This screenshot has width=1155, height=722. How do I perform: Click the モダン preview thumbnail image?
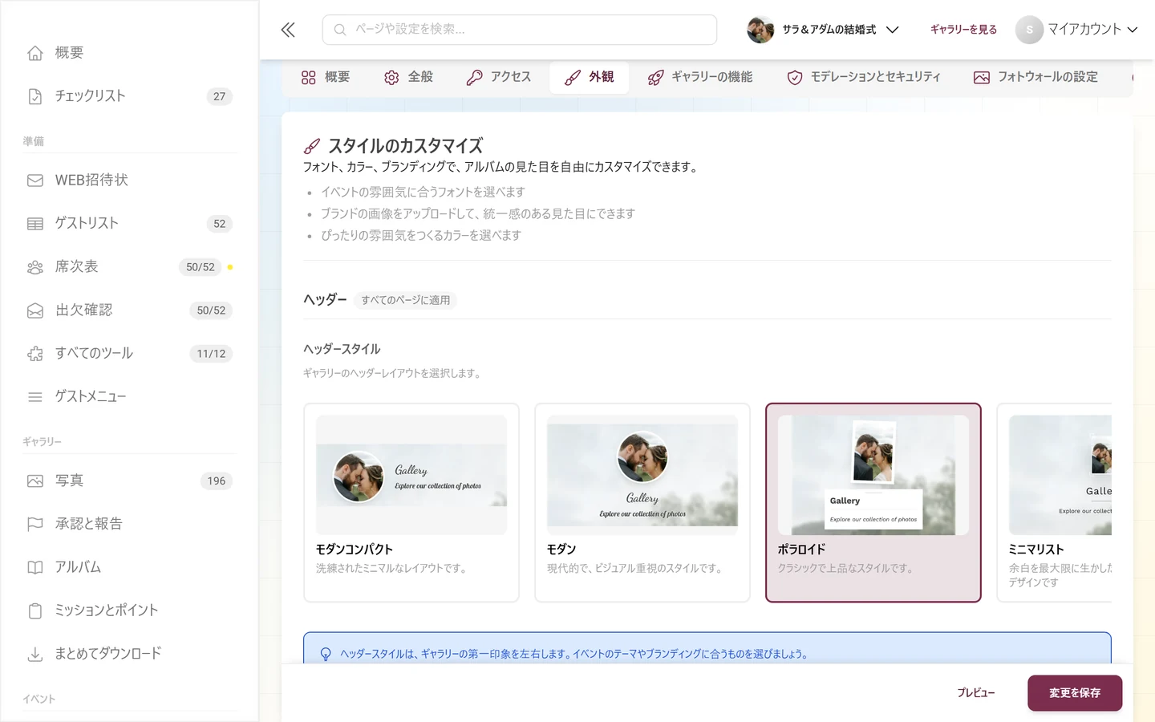(642, 475)
